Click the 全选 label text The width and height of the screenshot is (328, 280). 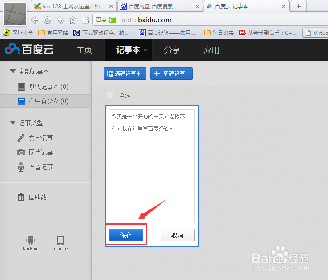(x=124, y=95)
